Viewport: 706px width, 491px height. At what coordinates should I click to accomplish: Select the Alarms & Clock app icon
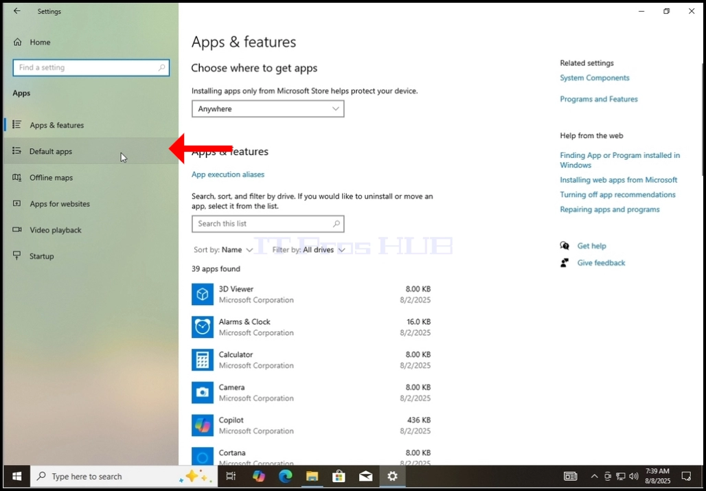[x=203, y=327]
